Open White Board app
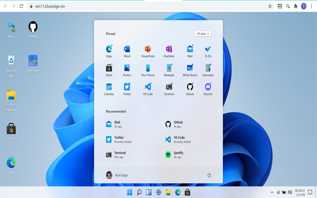 point(190,70)
